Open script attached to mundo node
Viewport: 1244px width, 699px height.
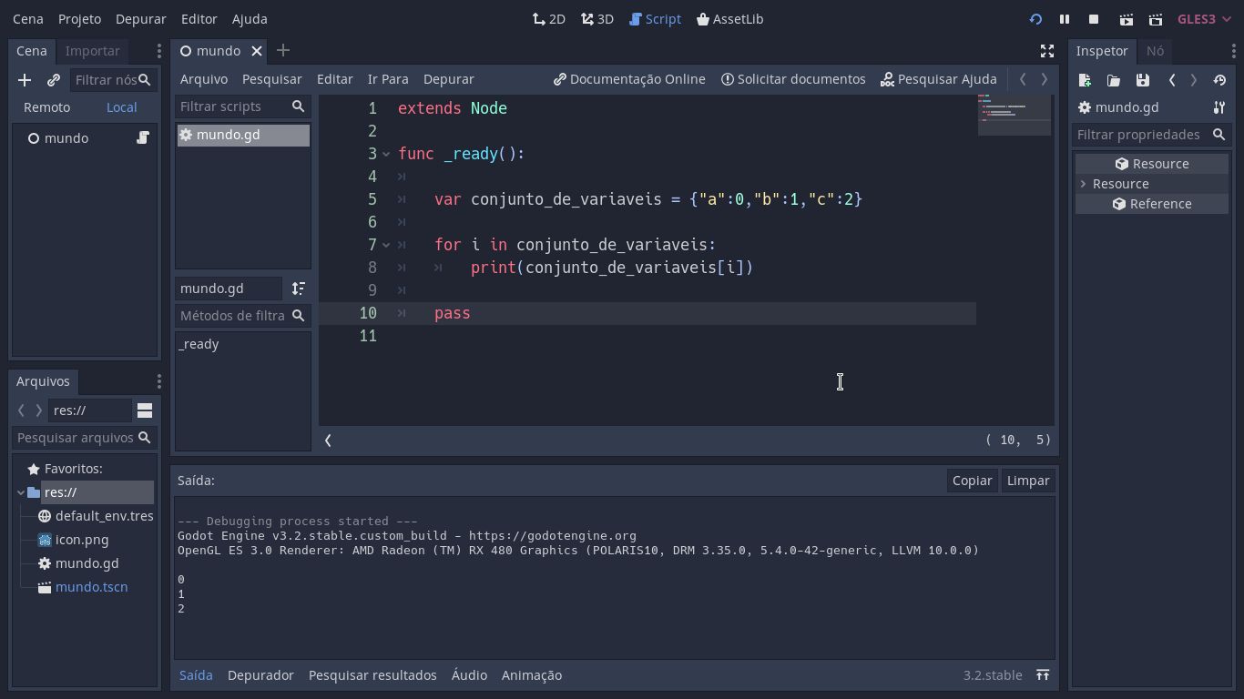click(x=143, y=137)
